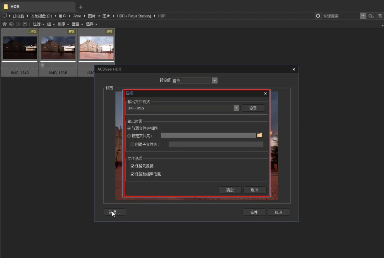This screenshot has width=384, height=258.
Task: Toggle 保留元数据 checkbox
Action: click(133, 166)
